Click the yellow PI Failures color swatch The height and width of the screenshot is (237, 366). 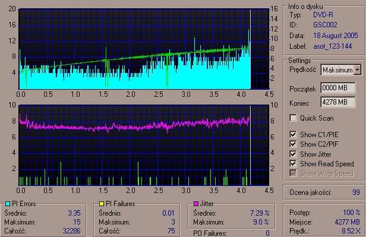click(101, 204)
